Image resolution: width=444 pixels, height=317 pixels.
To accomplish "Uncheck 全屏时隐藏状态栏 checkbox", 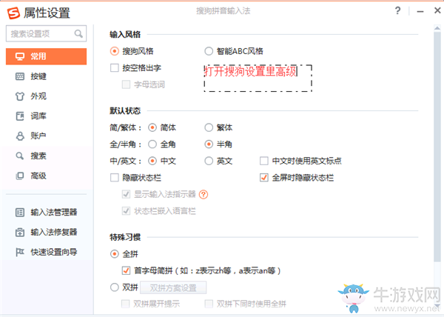I will (264, 178).
